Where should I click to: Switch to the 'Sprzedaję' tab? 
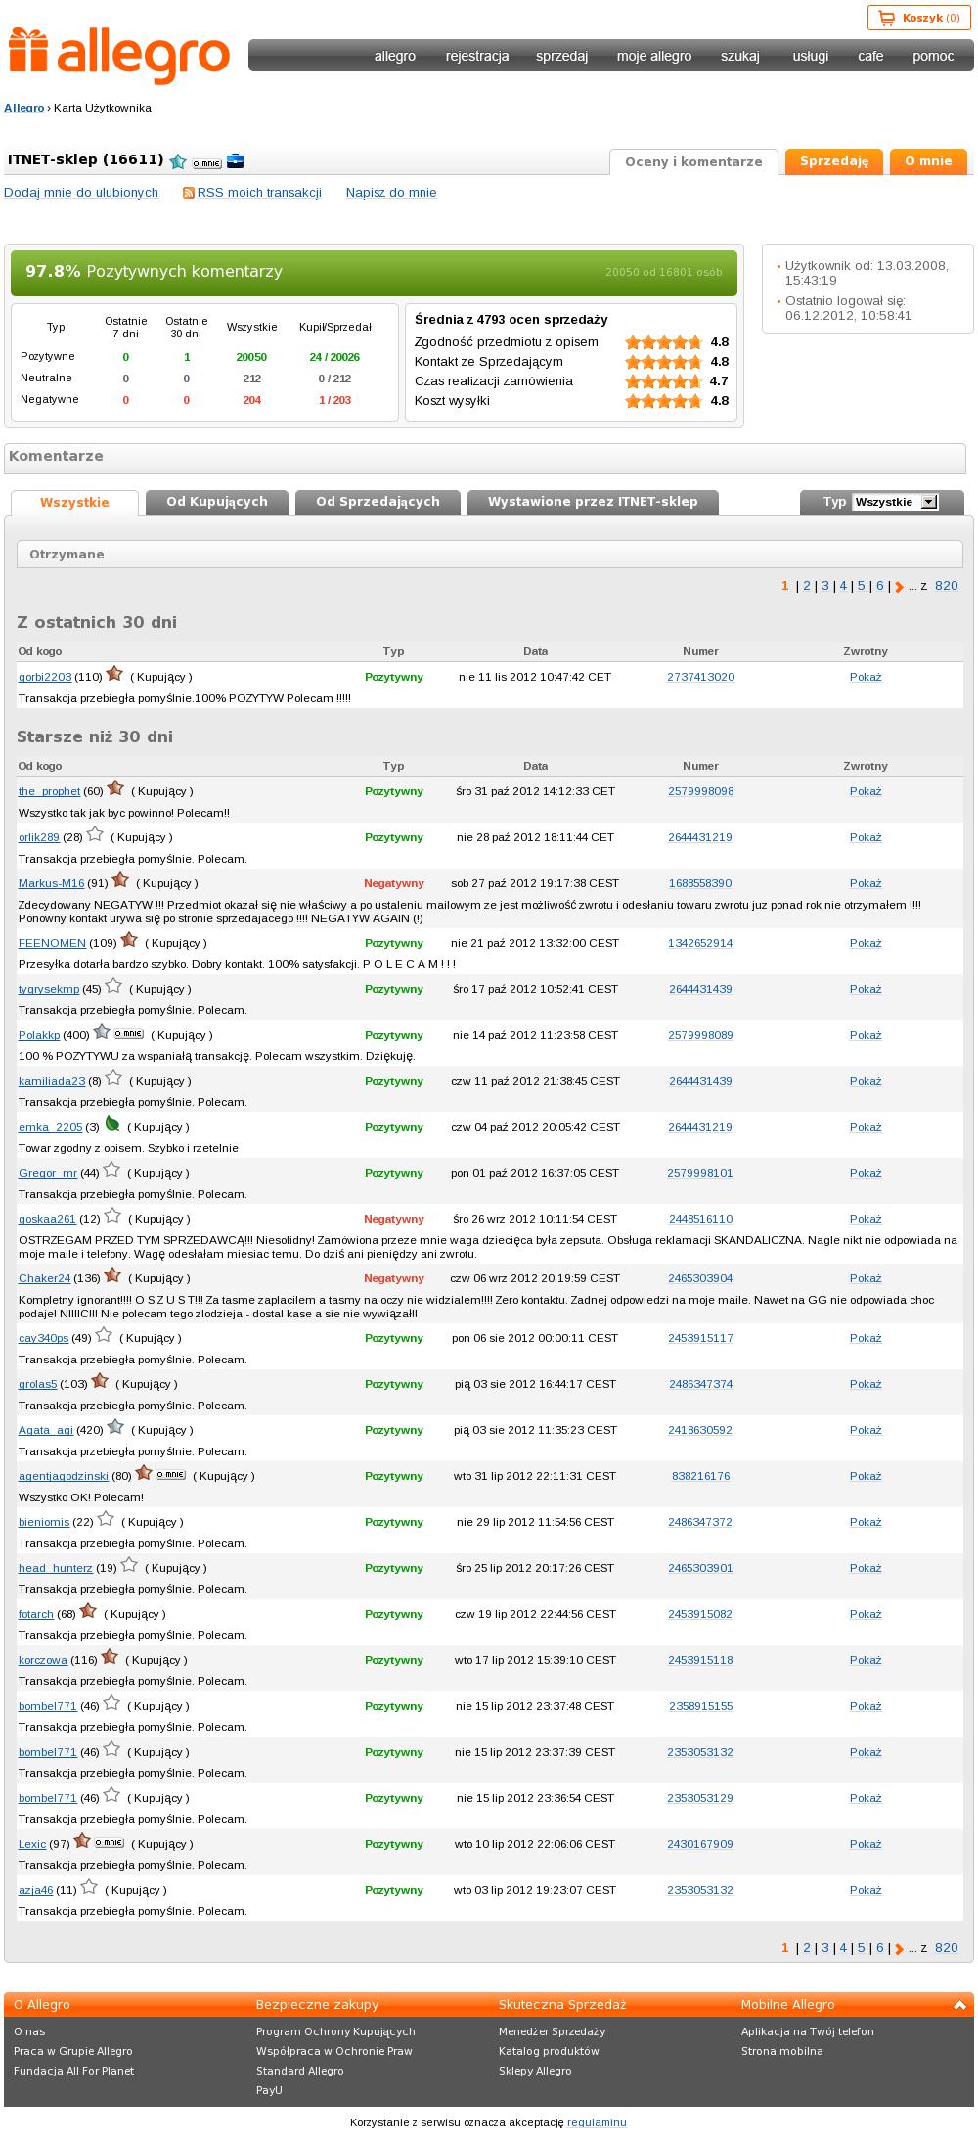(834, 161)
